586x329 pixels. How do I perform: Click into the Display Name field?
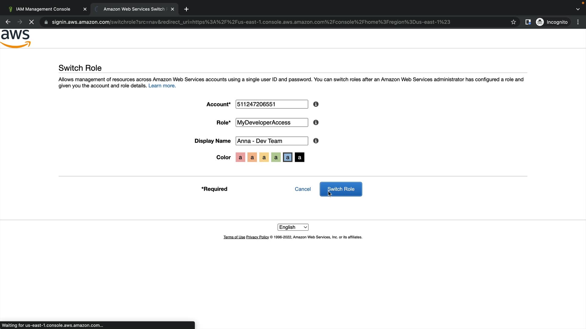(272, 141)
